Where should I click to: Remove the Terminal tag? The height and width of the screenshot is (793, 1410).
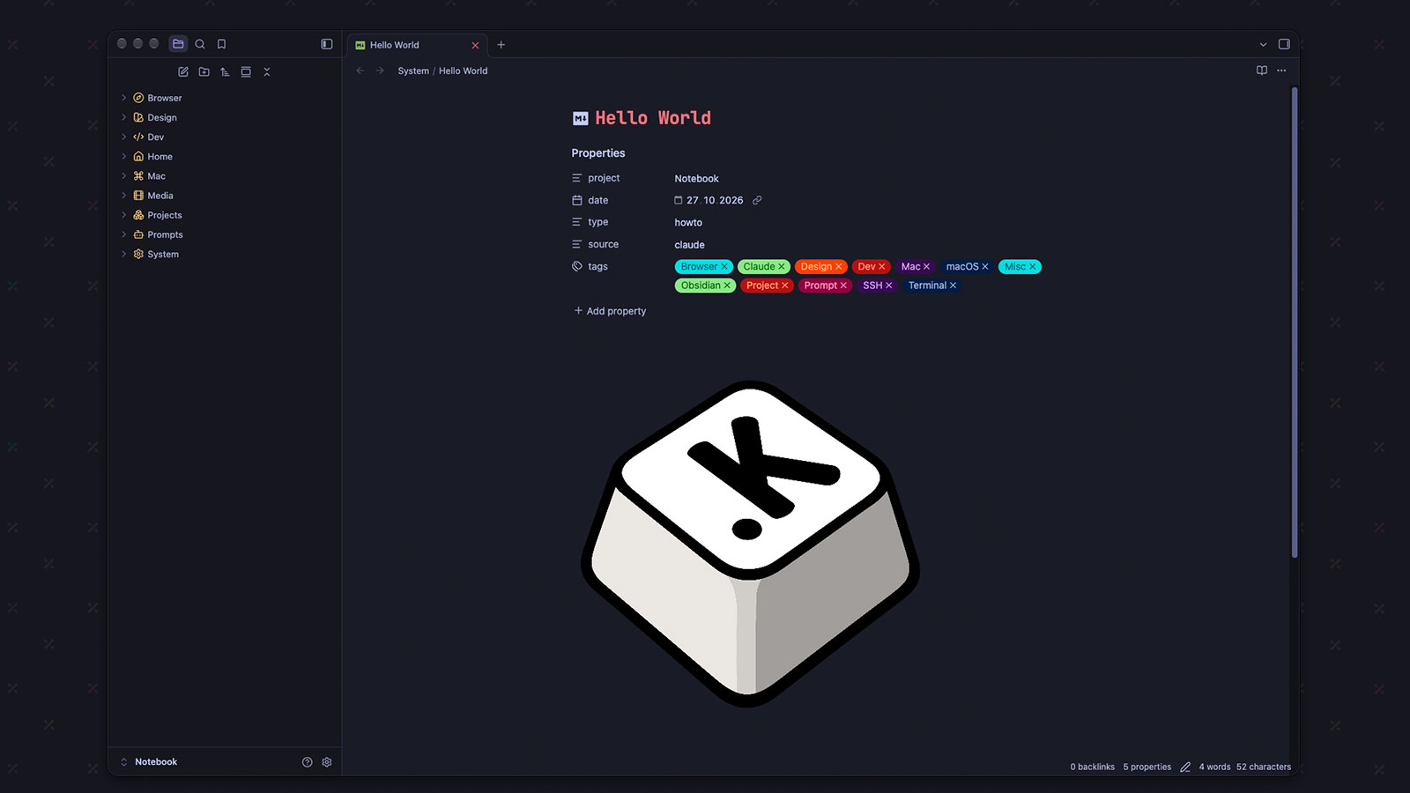tap(953, 285)
